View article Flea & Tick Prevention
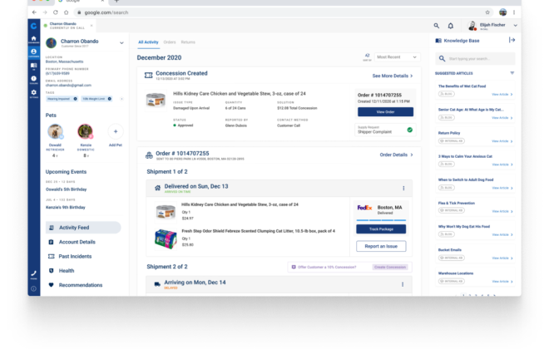Screen dimensions: 549x349 pos(502,212)
